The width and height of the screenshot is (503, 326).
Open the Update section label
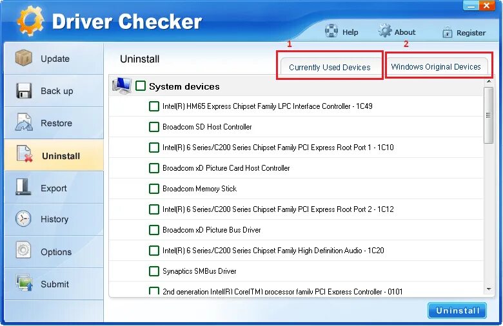click(55, 59)
